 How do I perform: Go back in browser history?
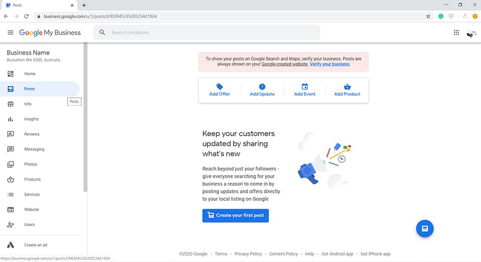6,16
